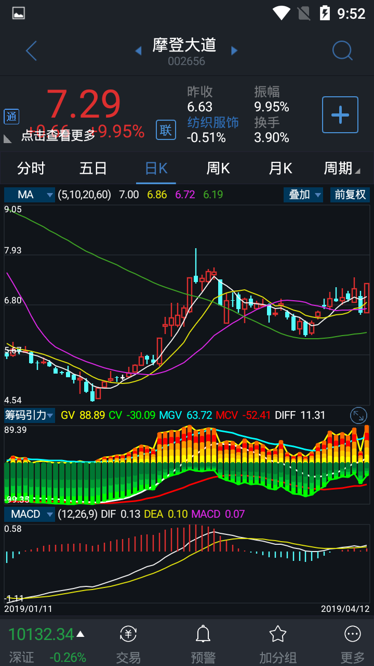Go back using the left chevron

32,50
